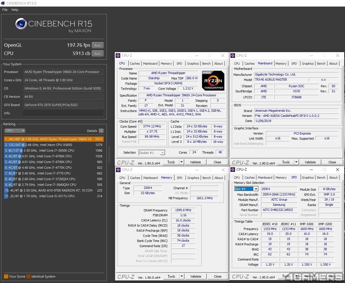
Task: Select the active Memory tab in the Timings window
Action: (167, 178)
